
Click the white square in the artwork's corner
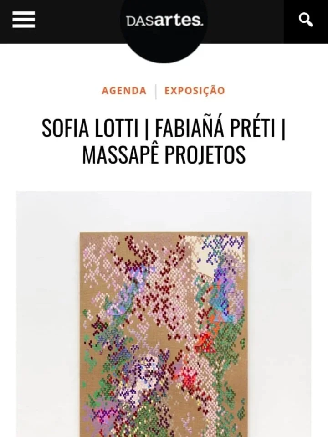point(201,254)
